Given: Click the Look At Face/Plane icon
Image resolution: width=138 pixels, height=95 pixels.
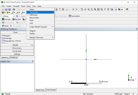Looking at the screenshot, I should (112, 9).
